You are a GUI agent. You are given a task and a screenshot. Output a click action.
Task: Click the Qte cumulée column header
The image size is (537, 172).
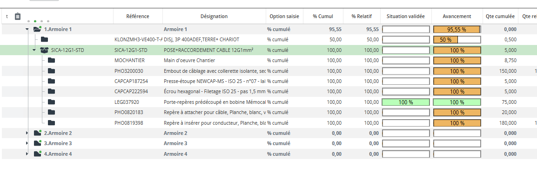pos(500,16)
